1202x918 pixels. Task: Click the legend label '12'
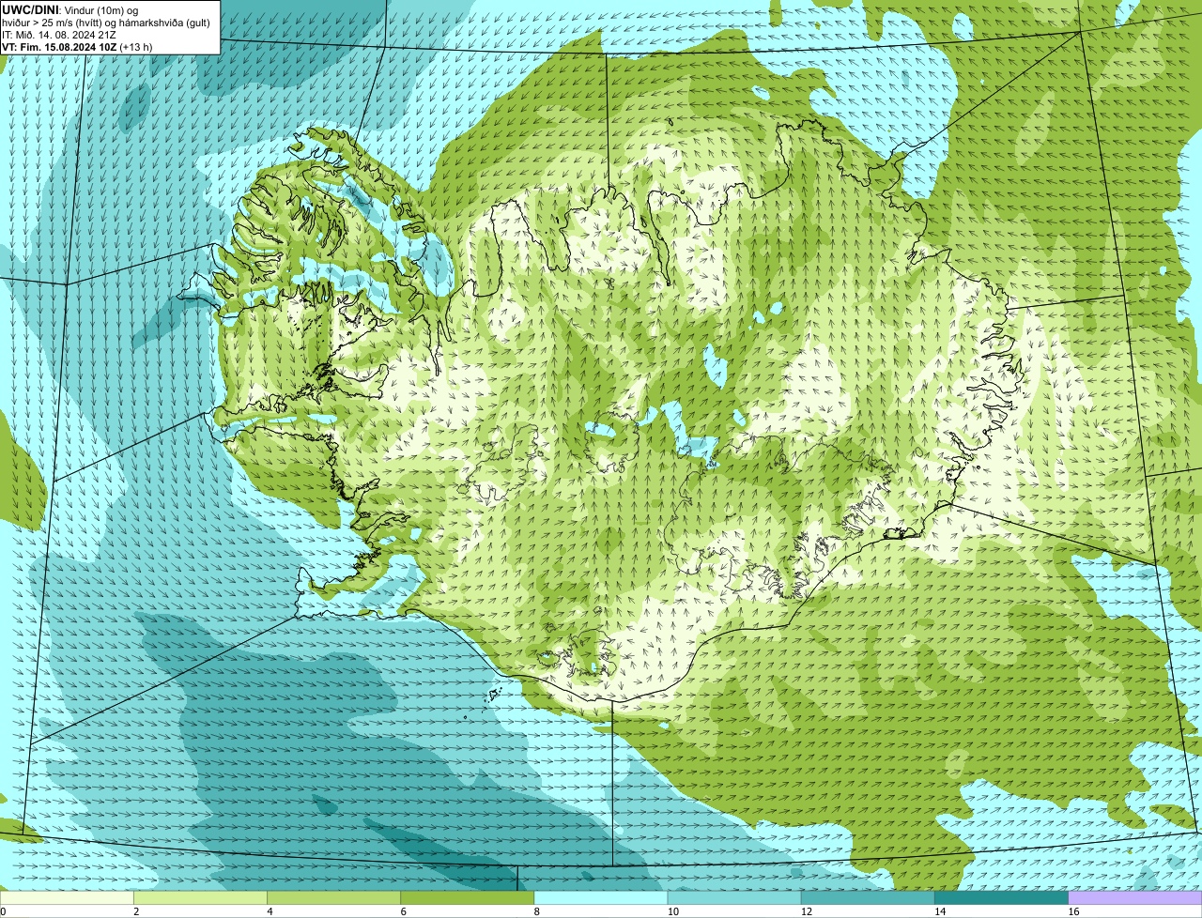click(x=806, y=911)
